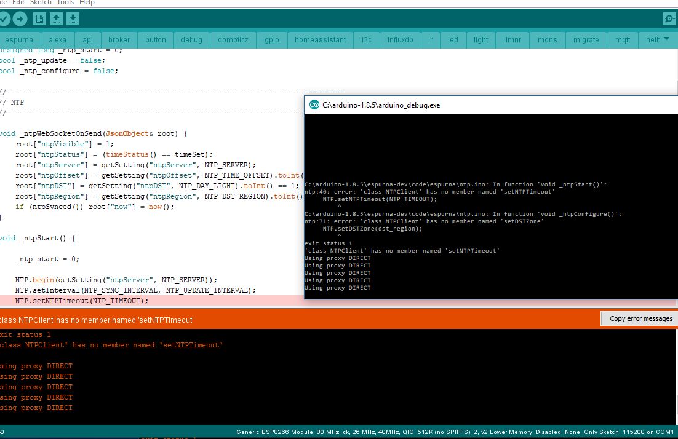678x439 pixels.
Task: Switch to the espurna tab
Action: [19, 39]
